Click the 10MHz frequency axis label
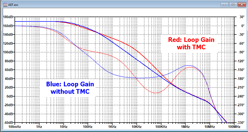This screenshot has height=132, width=248. point(210,127)
